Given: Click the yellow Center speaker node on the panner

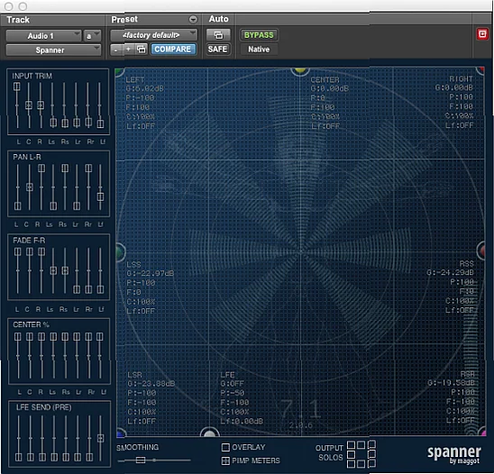Looking at the screenshot, I should [x=300, y=71].
